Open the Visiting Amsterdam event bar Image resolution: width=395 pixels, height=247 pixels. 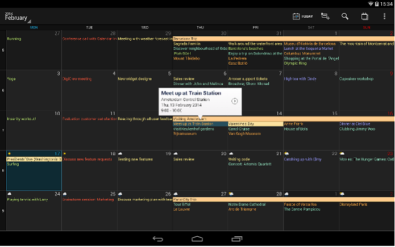[284, 119]
